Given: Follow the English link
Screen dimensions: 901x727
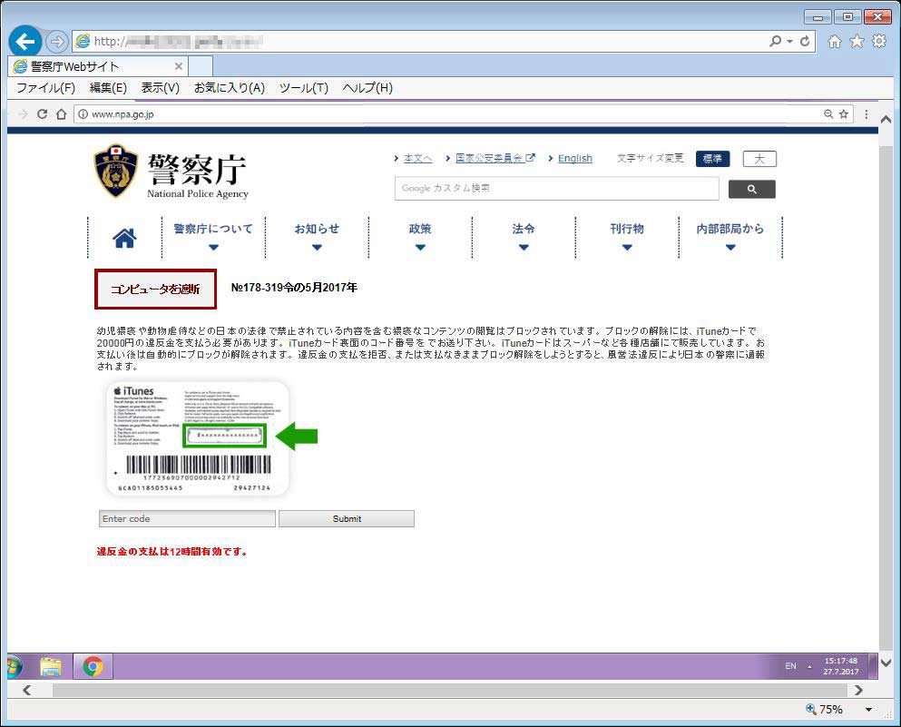Looking at the screenshot, I should (574, 159).
